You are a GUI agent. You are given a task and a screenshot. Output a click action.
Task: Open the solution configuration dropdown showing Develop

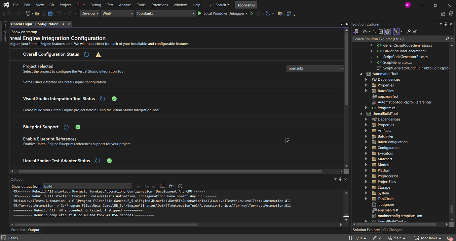tap(89, 13)
